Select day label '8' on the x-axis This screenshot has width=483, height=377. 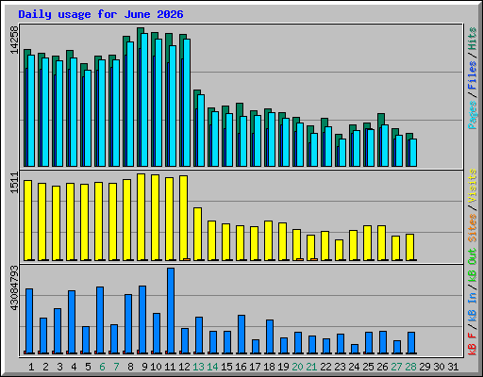[130, 367]
